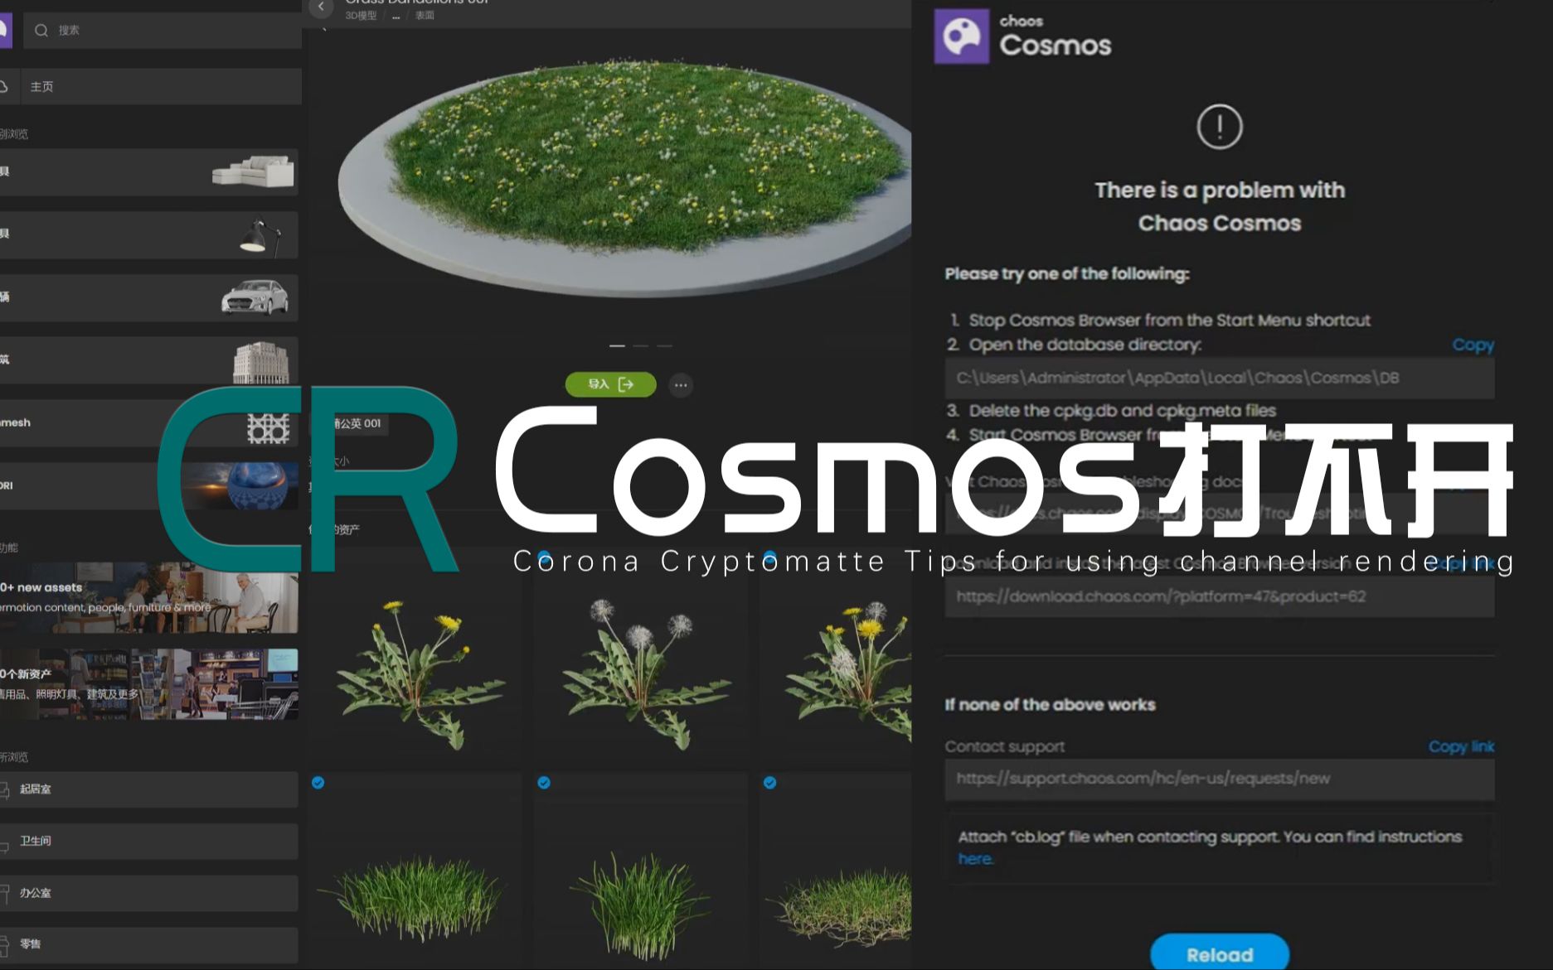Select the third carousel indicator dash
Screen dimensions: 1553x970
click(x=665, y=345)
